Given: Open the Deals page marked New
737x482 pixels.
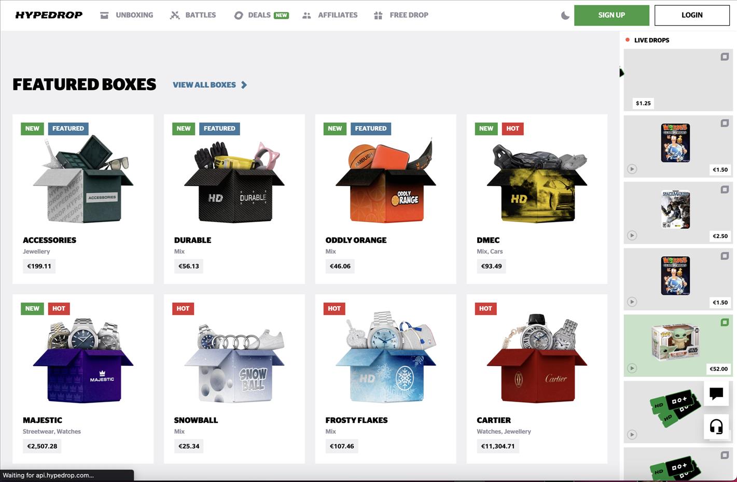Looking at the screenshot, I should tap(261, 15).
